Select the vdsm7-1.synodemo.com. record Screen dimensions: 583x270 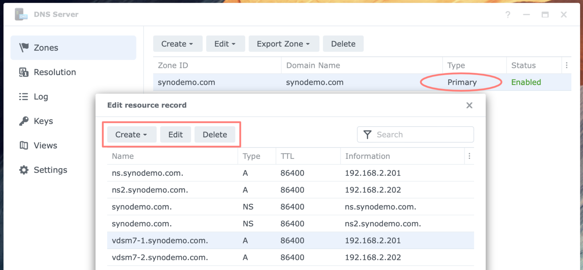click(290, 240)
